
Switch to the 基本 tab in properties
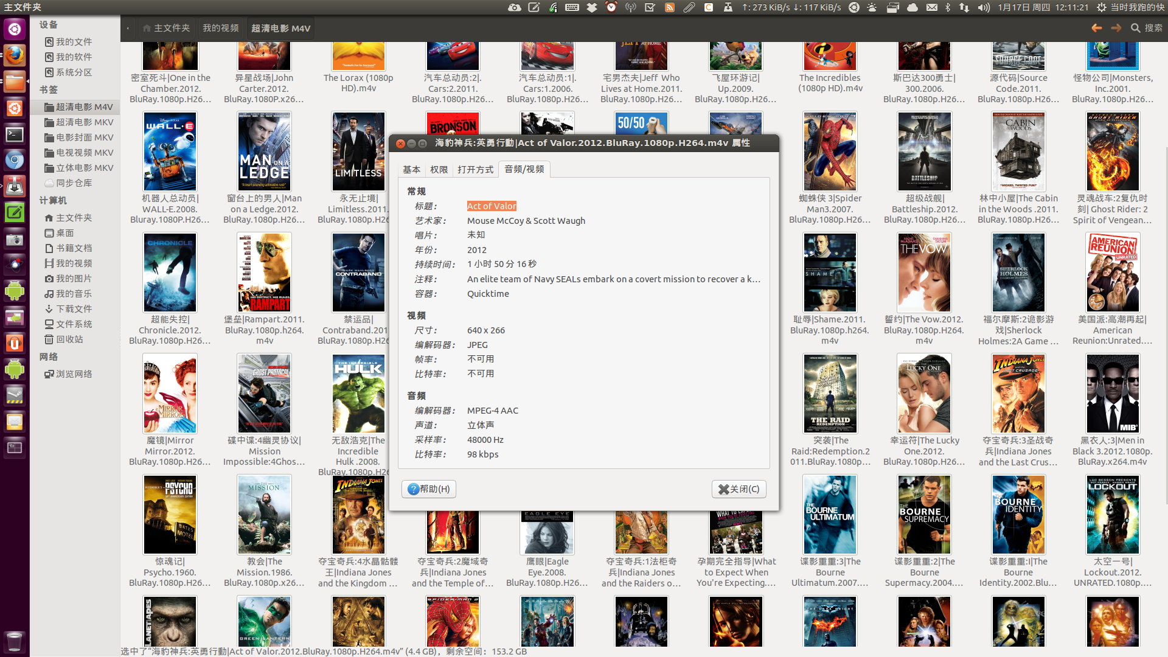coord(411,170)
